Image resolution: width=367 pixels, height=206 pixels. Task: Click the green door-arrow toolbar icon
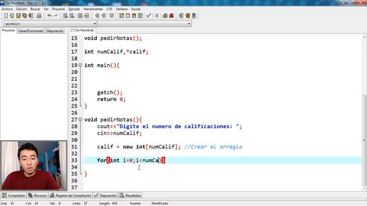[188, 15]
